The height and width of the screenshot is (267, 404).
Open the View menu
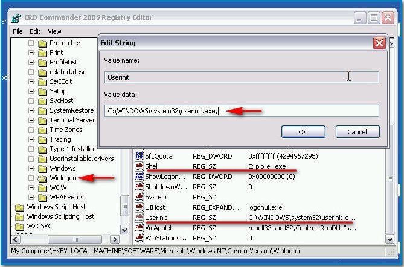(54, 31)
